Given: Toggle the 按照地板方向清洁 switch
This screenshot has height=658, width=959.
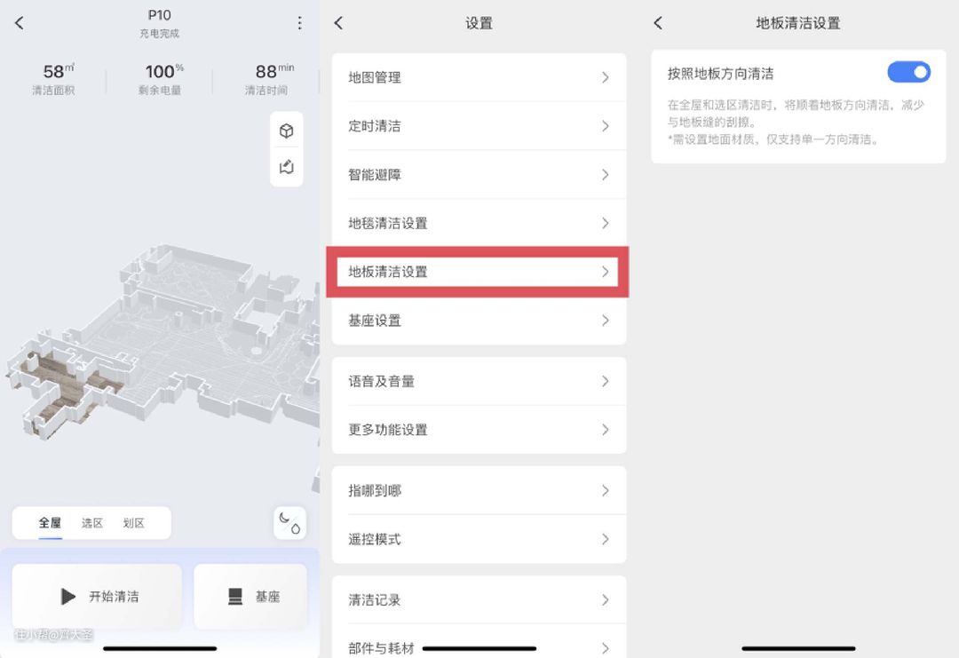Looking at the screenshot, I should coord(908,73).
